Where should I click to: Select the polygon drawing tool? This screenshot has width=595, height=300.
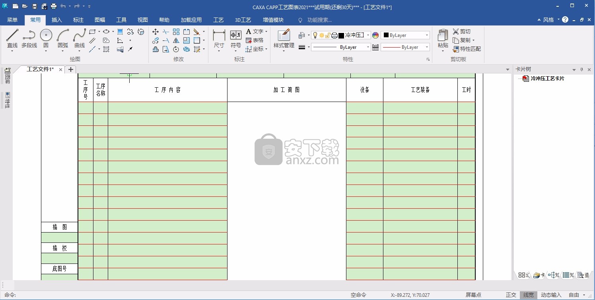[x=106, y=40]
